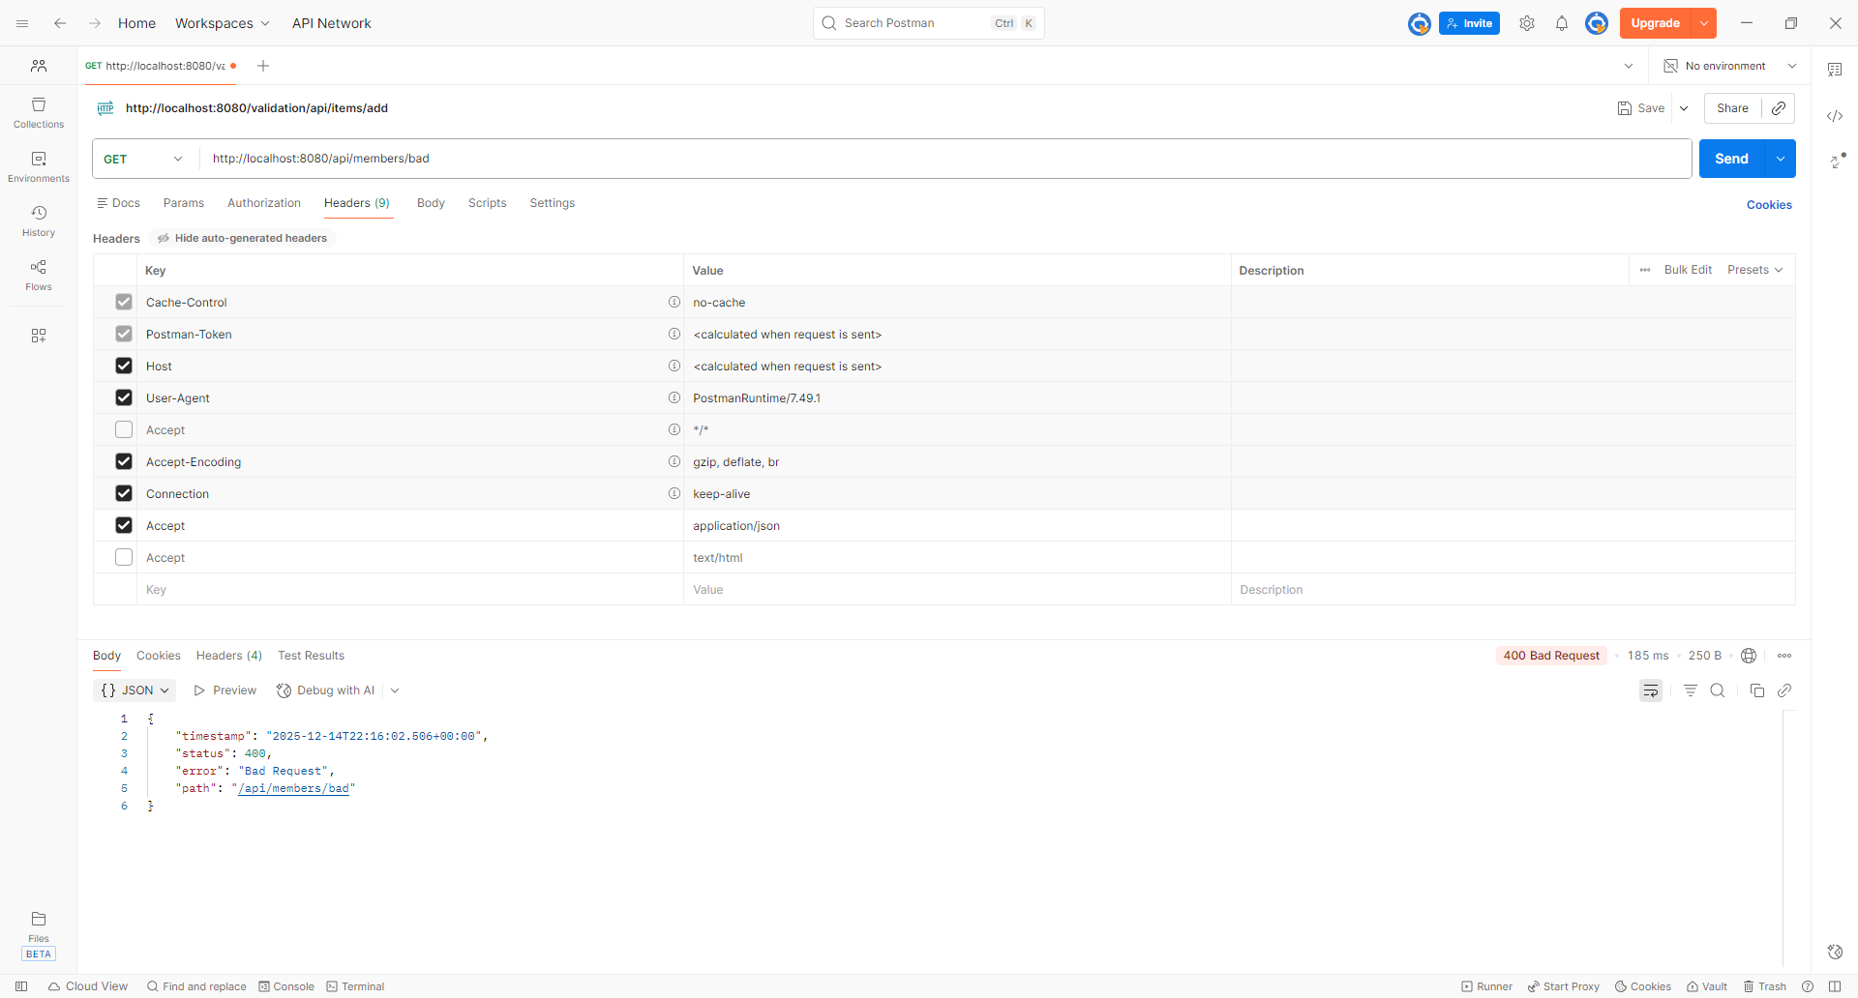This screenshot has height=998, width=1858.
Task: Open the Console in status bar
Action: point(286,986)
